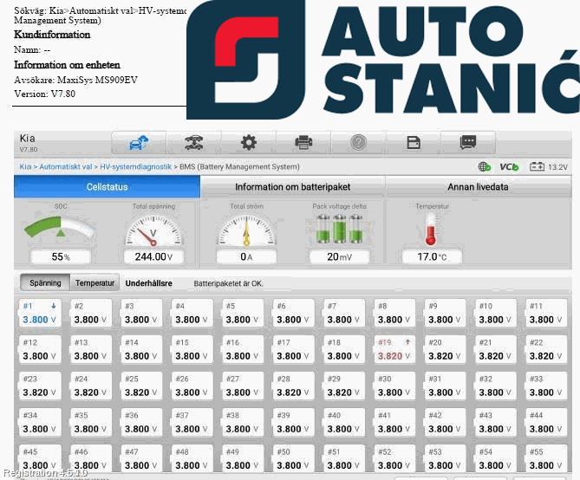Click the Avsökare: MaxiSys MS909EV text
Image resolution: width=580 pixels, height=480 pixels.
pos(75,80)
